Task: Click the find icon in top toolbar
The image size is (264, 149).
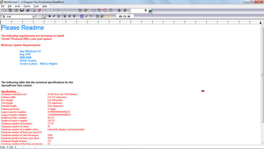Action: click(80, 11)
